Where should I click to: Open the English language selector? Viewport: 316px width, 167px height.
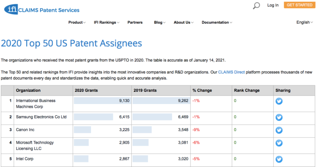point(305,22)
